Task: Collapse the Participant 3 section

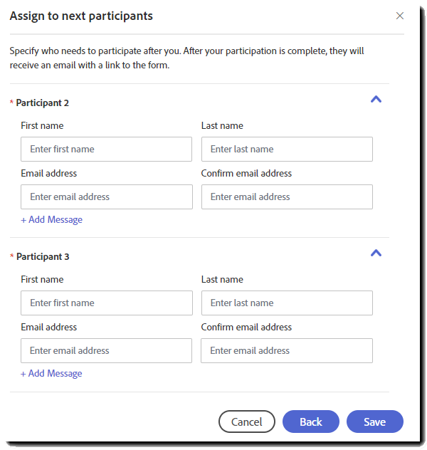Action: point(376,253)
